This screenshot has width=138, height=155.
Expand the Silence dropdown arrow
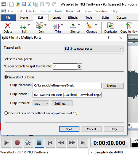[x=79, y=25]
